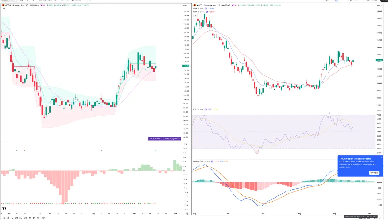This screenshot has height=220, width=388.
Task: Select the 5D time range
Action: tap(8, 218)
